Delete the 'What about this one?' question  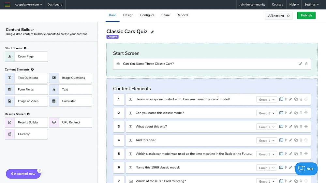pyautogui.click(x=301, y=127)
